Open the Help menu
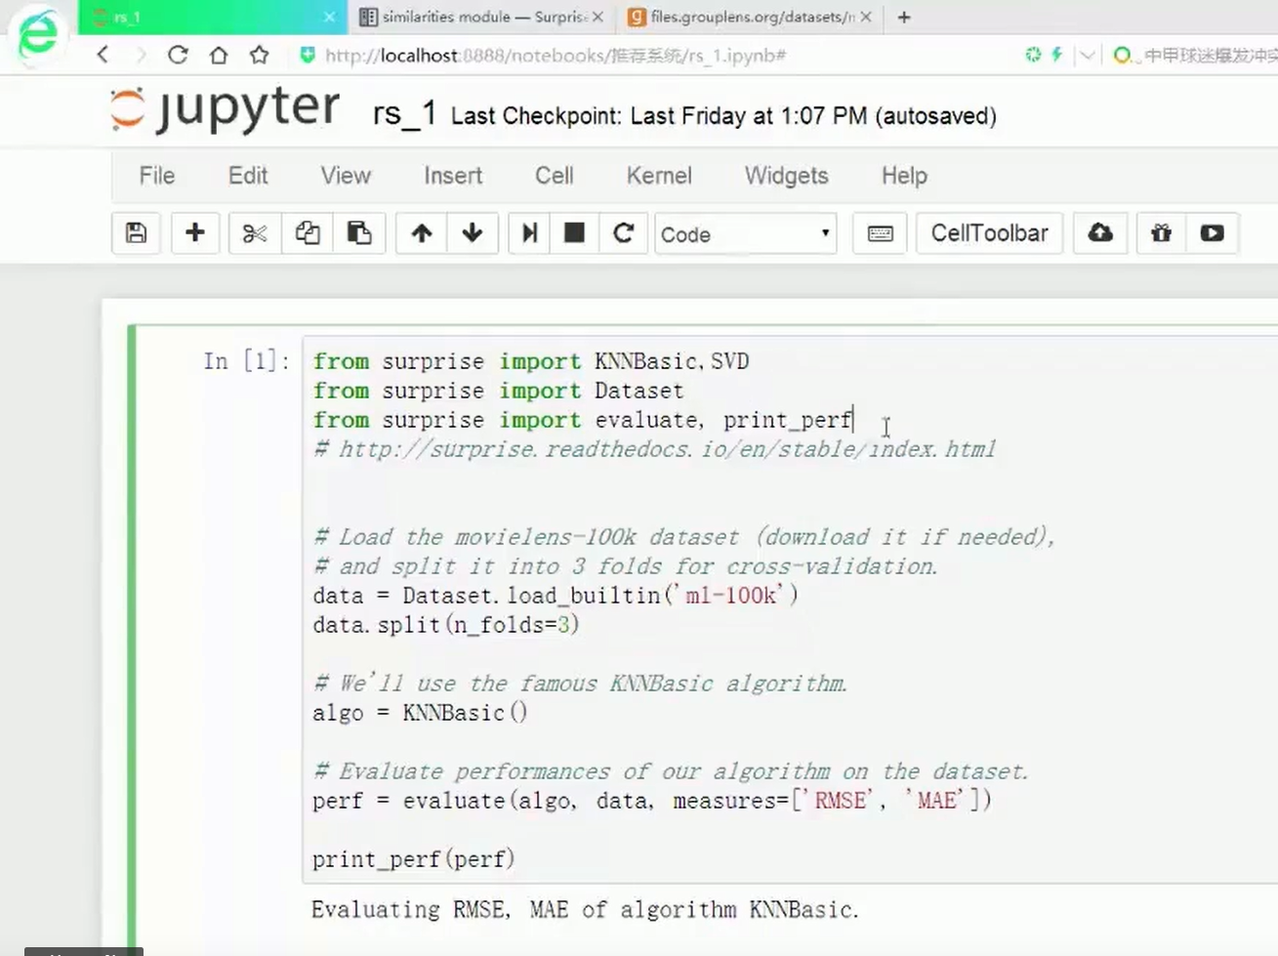 [x=904, y=176]
